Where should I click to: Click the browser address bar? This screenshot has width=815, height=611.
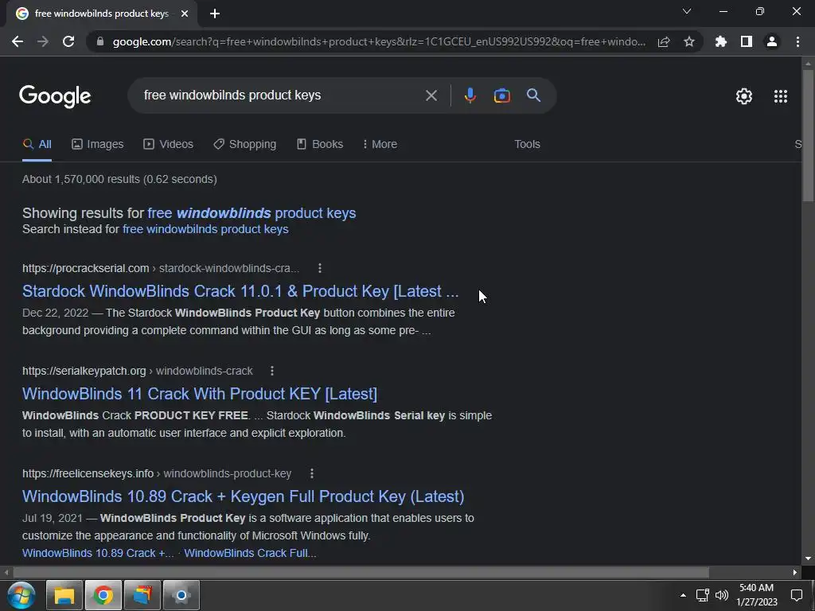[379, 41]
